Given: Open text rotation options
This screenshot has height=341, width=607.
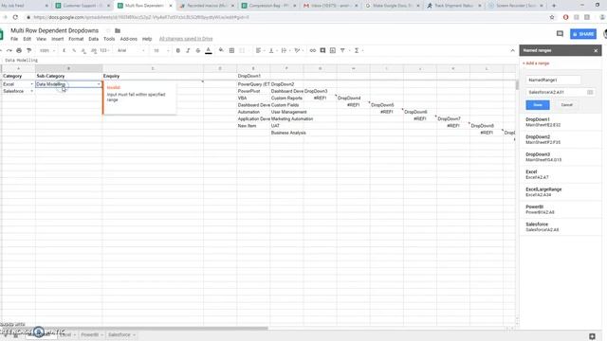Looking at the screenshot, I should 298,50.
